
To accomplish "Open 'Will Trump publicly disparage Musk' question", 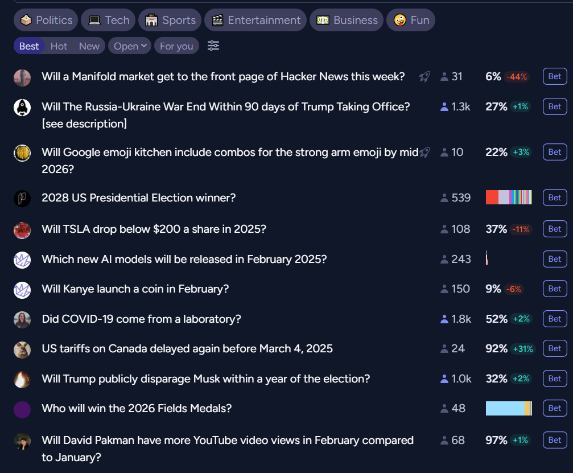I will [x=206, y=379].
